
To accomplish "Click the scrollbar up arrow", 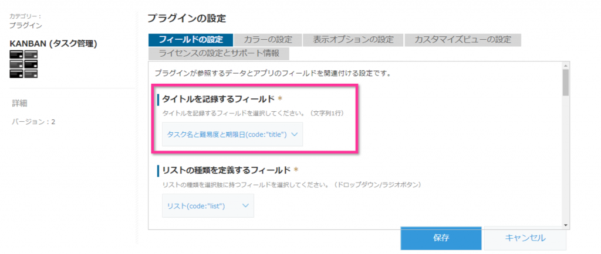I will click(x=565, y=66).
